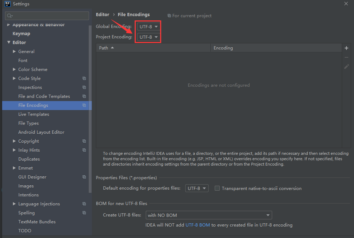Select TODO settings item
This screenshot has height=238, width=354.
click(x=25, y=231)
